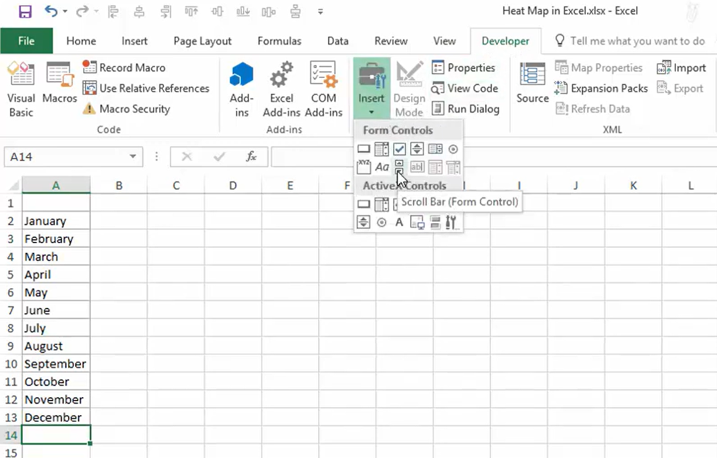Switch to the View tab
Image resolution: width=717 pixels, height=458 pixels.
444,41
